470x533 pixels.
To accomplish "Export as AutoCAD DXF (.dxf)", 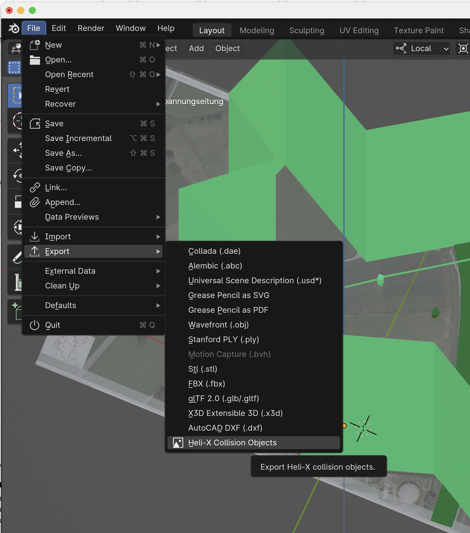I will (253, 428).
